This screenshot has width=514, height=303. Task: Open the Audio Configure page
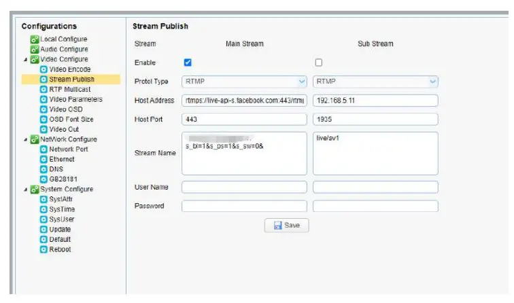(x=64, y=50)
